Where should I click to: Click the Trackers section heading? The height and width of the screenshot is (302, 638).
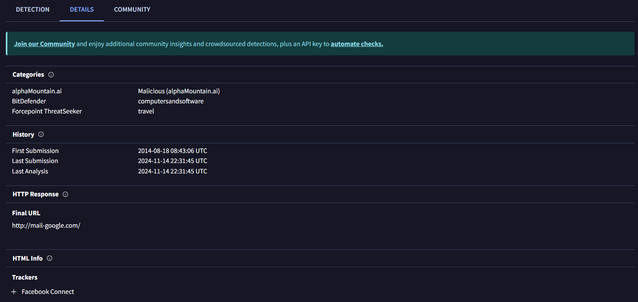pos(25,278)
